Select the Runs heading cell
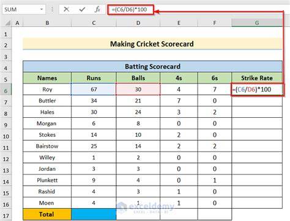 [x=94, y=78]
